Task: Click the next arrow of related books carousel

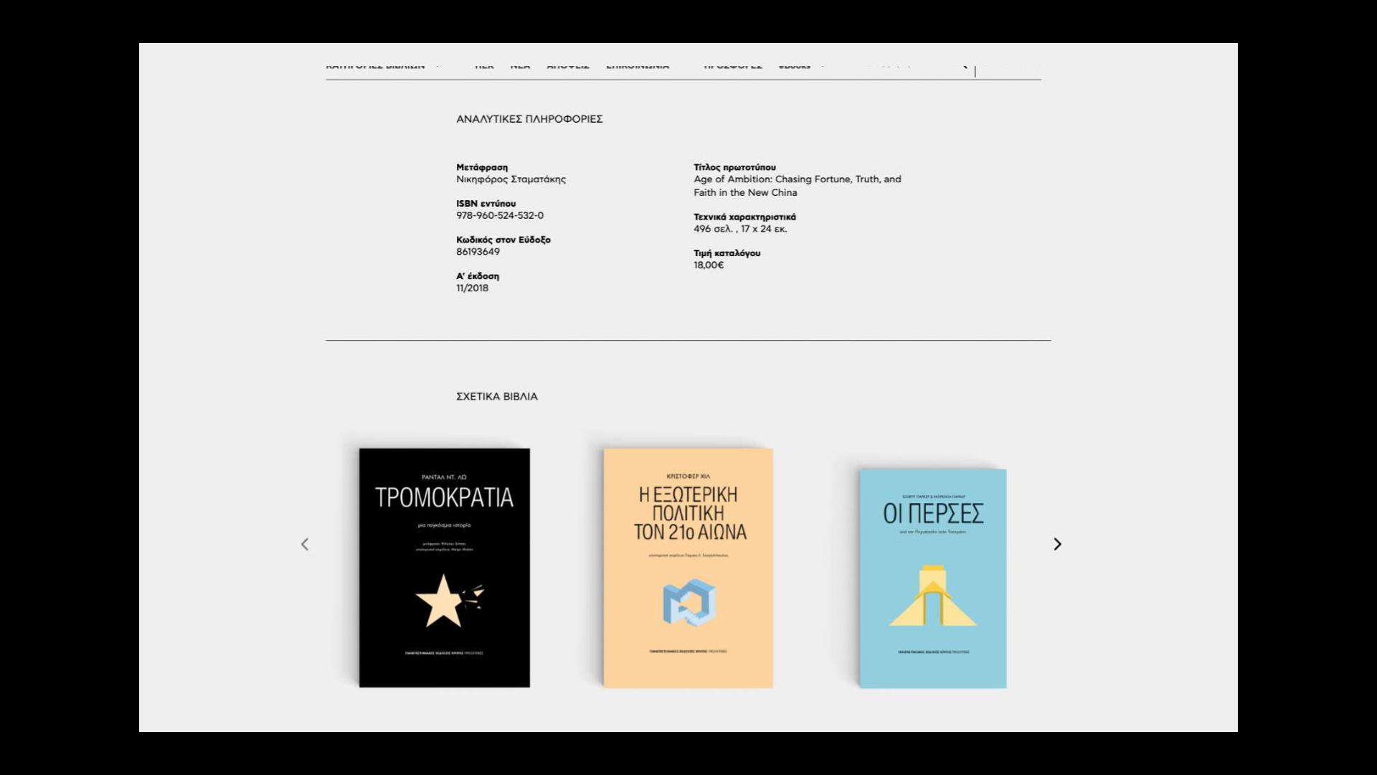Action: 1056,544
